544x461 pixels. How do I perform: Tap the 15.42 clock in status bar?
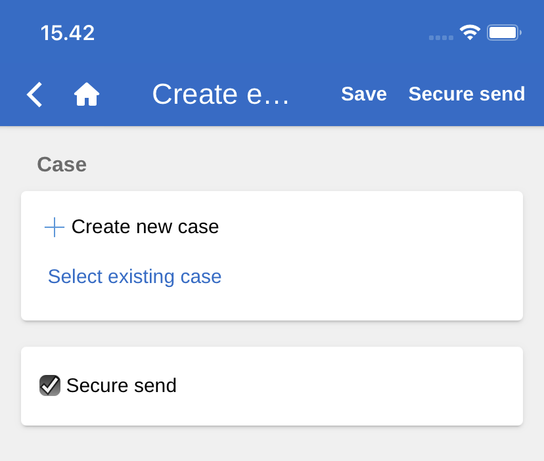click(x=68, y=33)
